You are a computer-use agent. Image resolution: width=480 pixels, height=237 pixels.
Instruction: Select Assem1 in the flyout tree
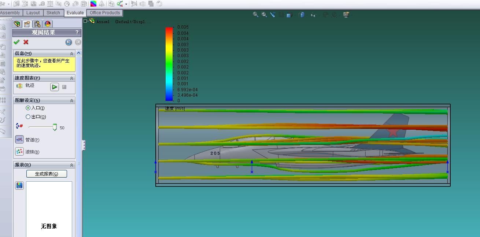(103, 22)
